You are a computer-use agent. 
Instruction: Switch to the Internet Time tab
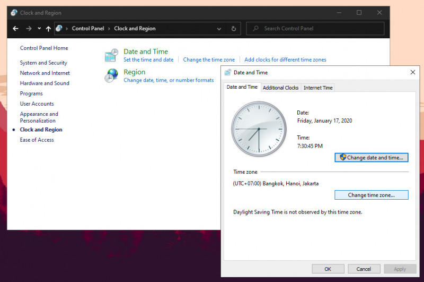click(318, 88)
